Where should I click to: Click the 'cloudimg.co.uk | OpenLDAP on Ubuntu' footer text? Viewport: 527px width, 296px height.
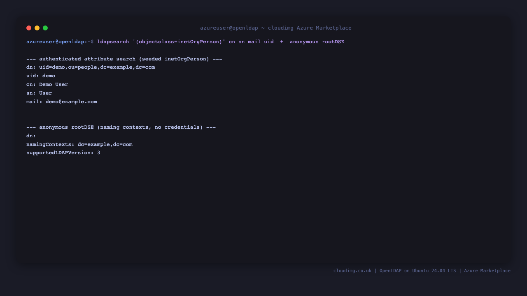pos(422,271)
